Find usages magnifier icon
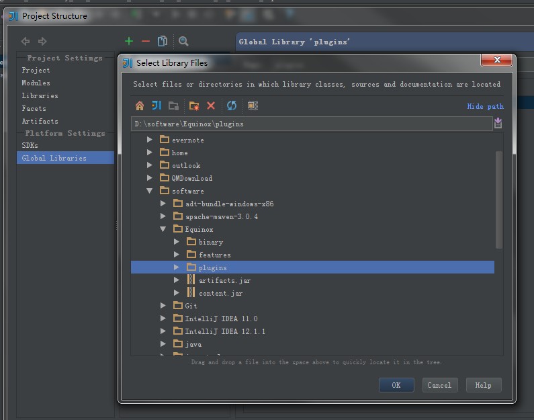 pyautogui.click(x=183, y=41)
